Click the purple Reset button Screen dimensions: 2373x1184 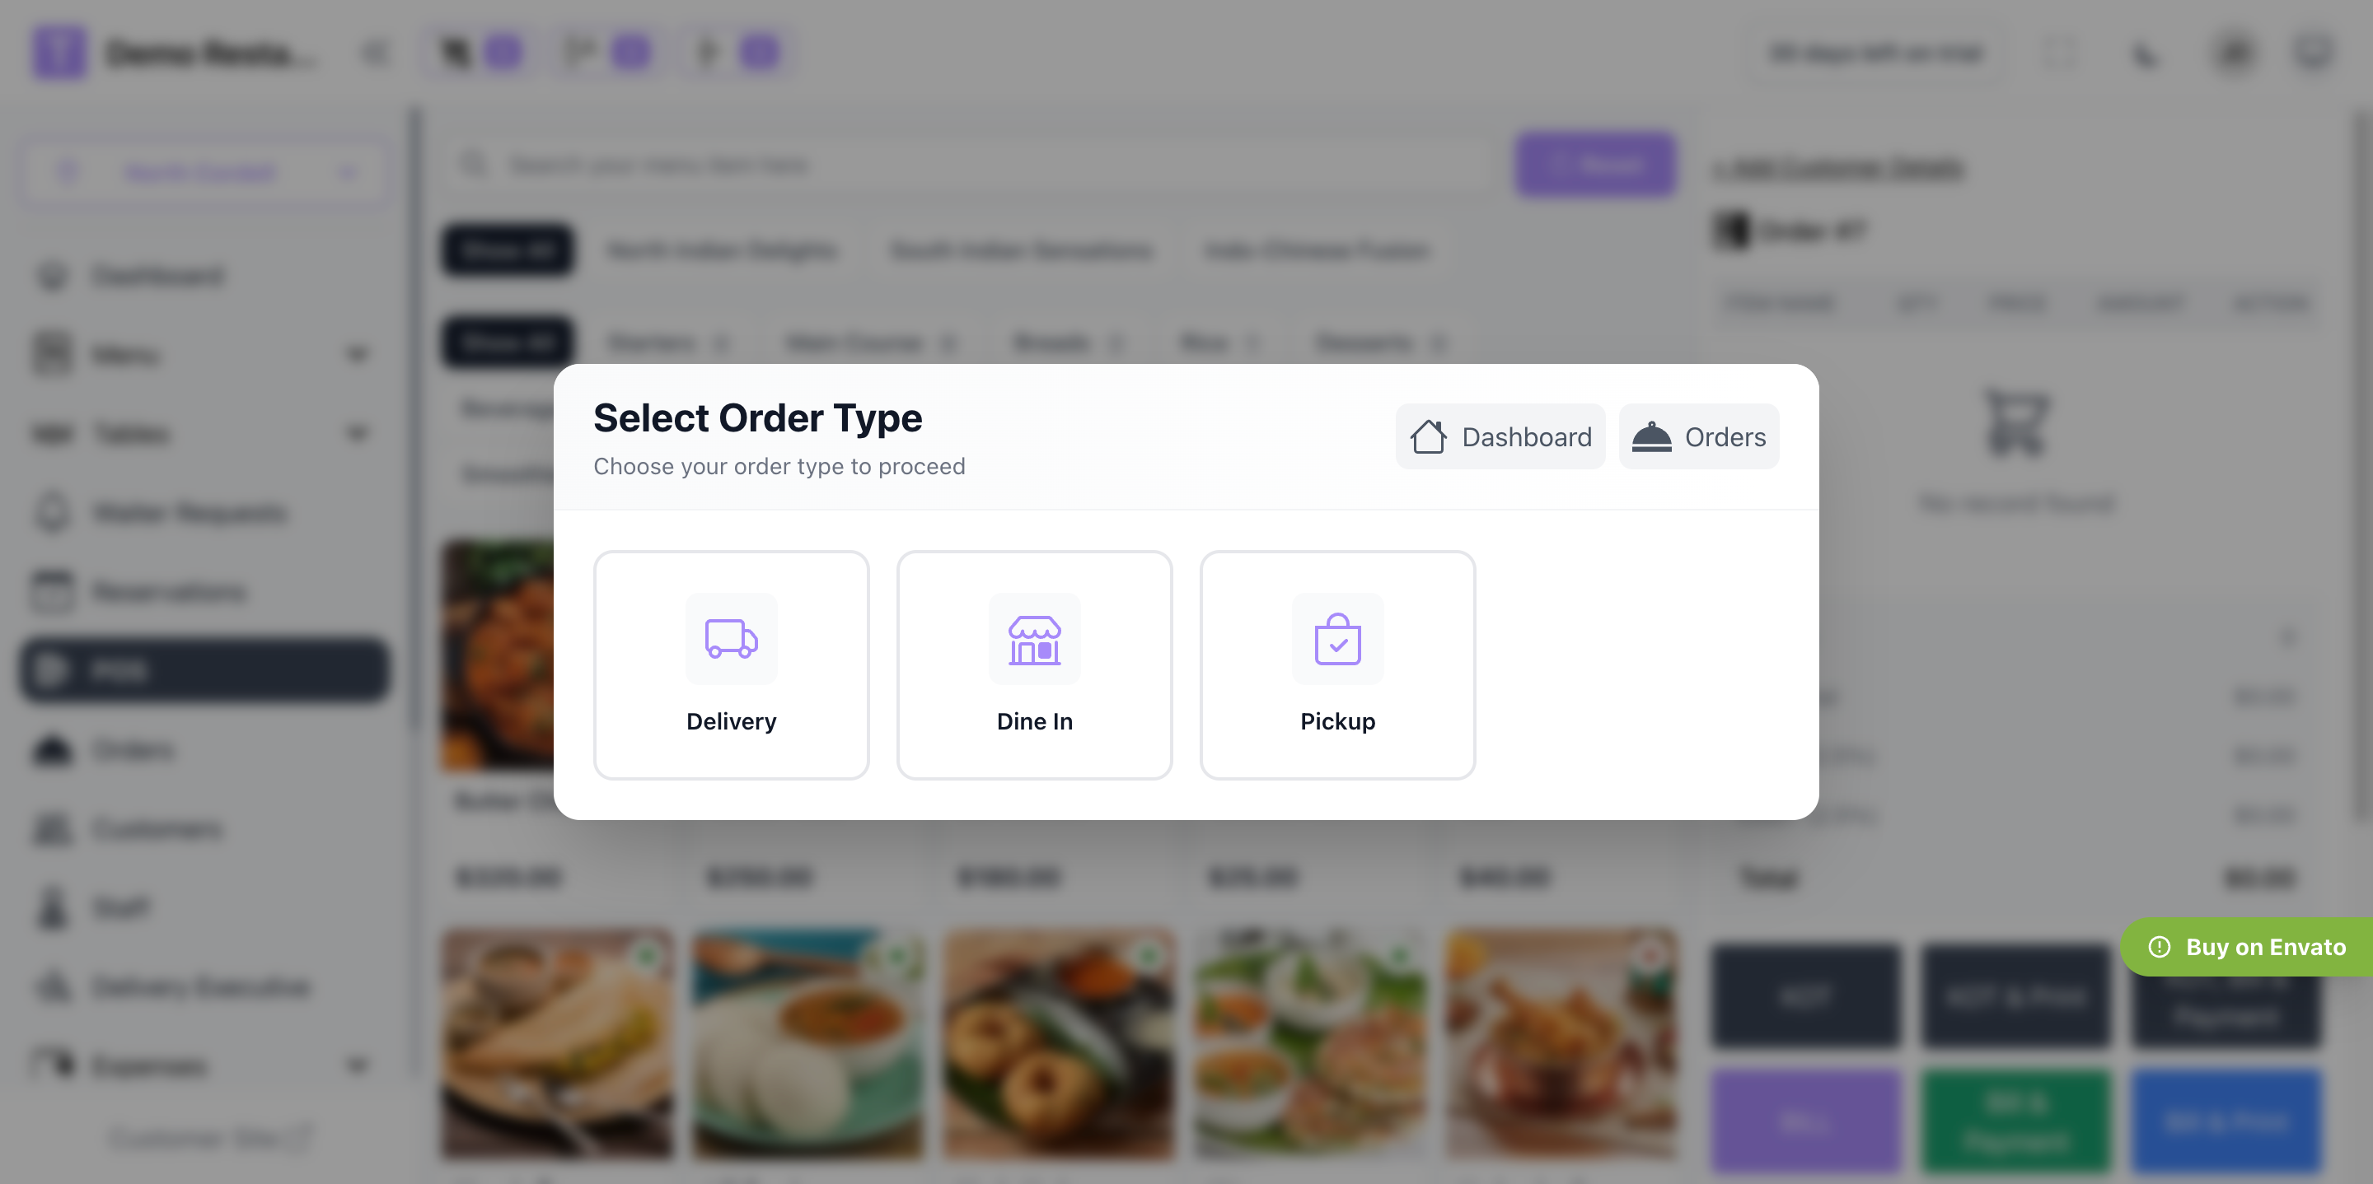1595,165
